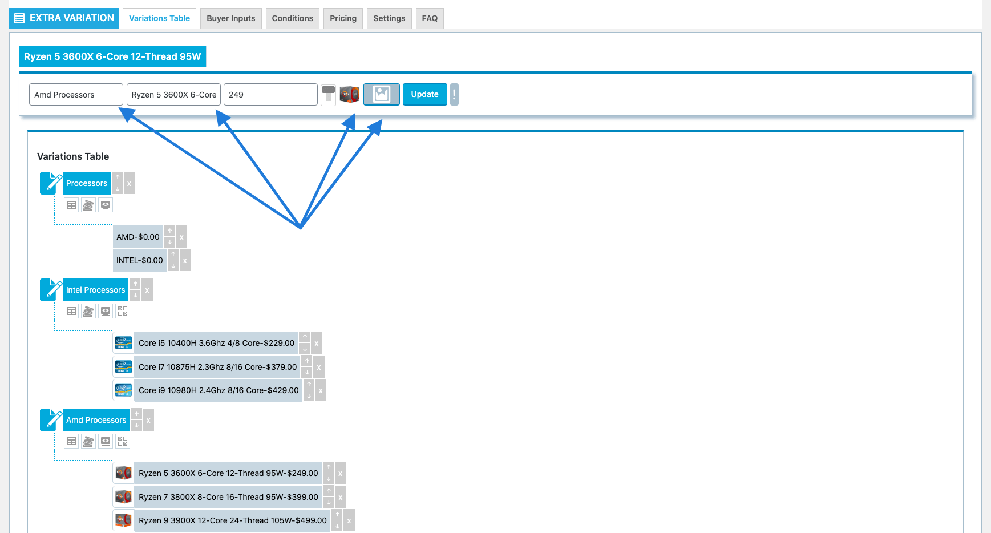Image resolution: width=991 pixels, height=533 pixels.
Task: Move the Intel Processors group up
Action: point(135,284)
